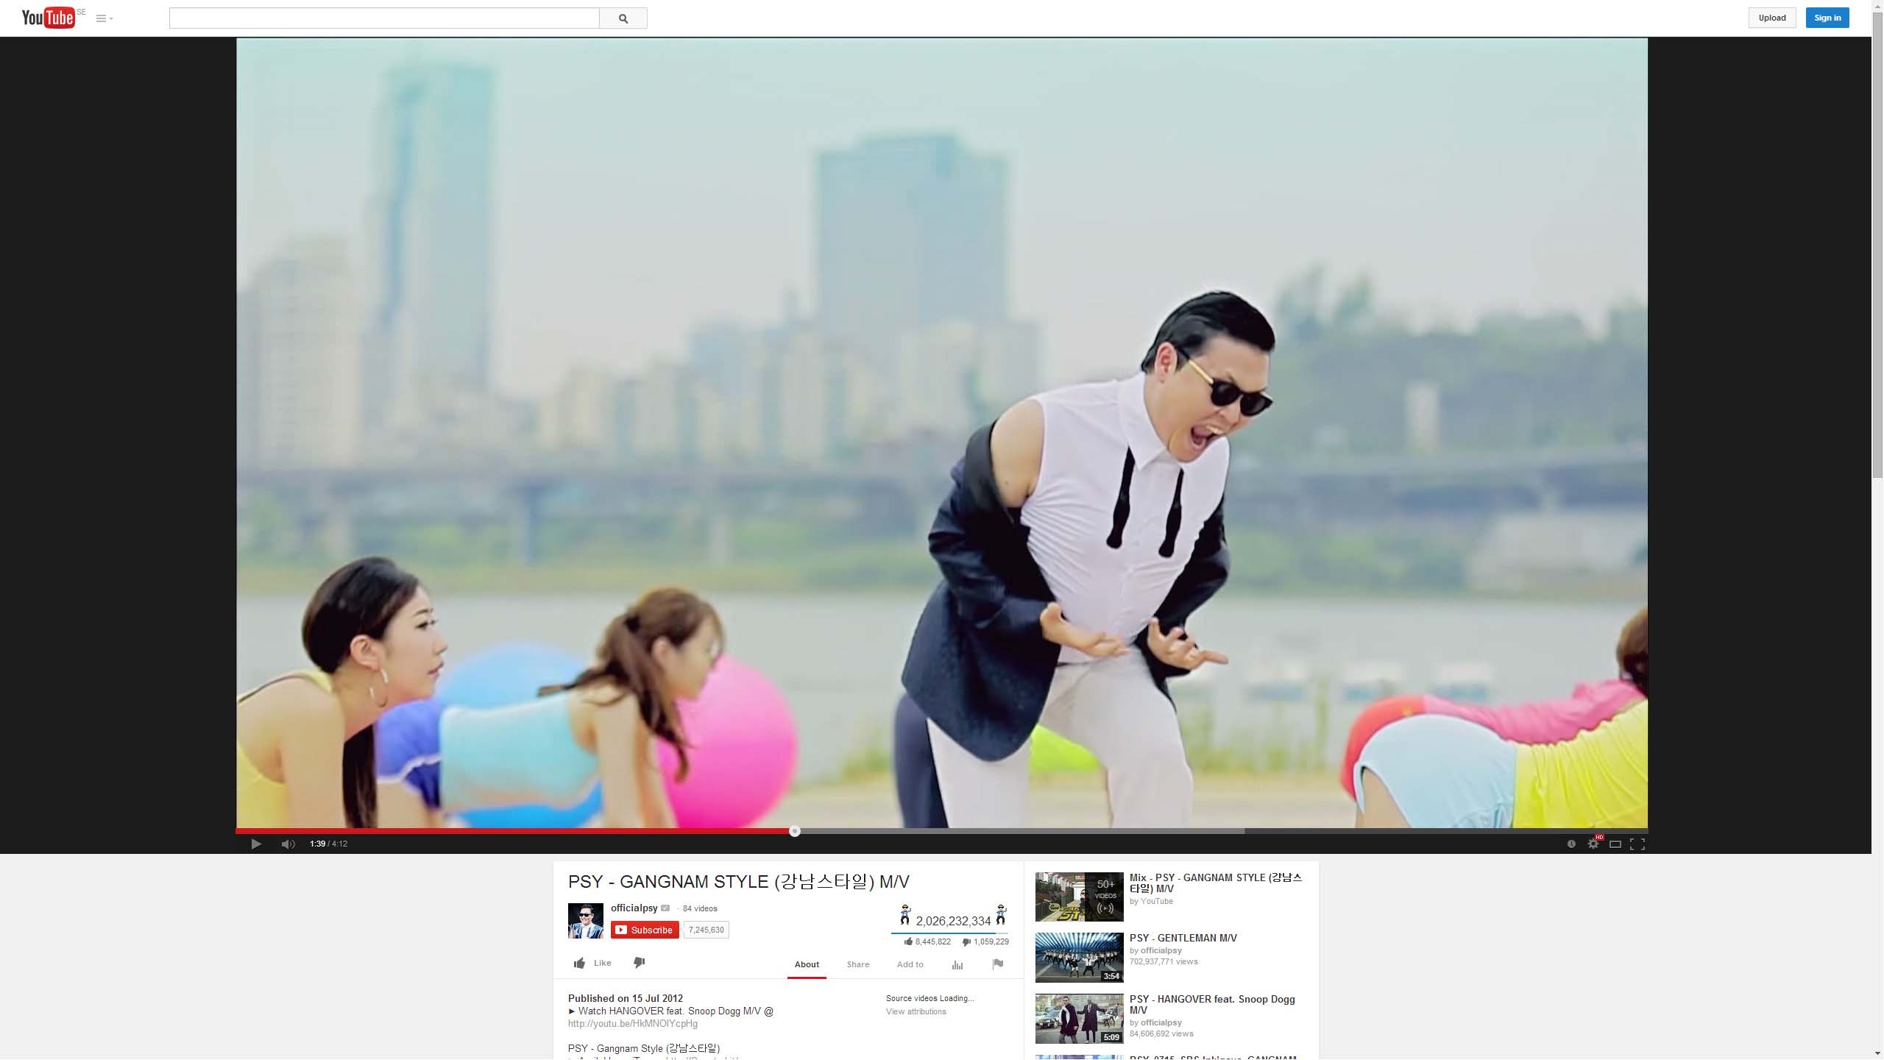This screenshot has width=1884, height=1060.
Task: Like the video with thumbs up
Action: [x=592, y=963]
